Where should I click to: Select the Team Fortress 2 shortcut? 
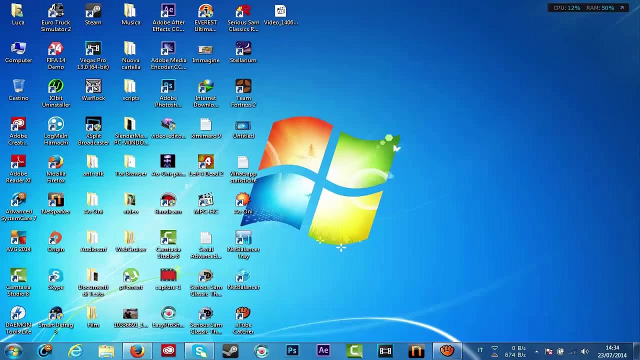[x=243, y=93]
